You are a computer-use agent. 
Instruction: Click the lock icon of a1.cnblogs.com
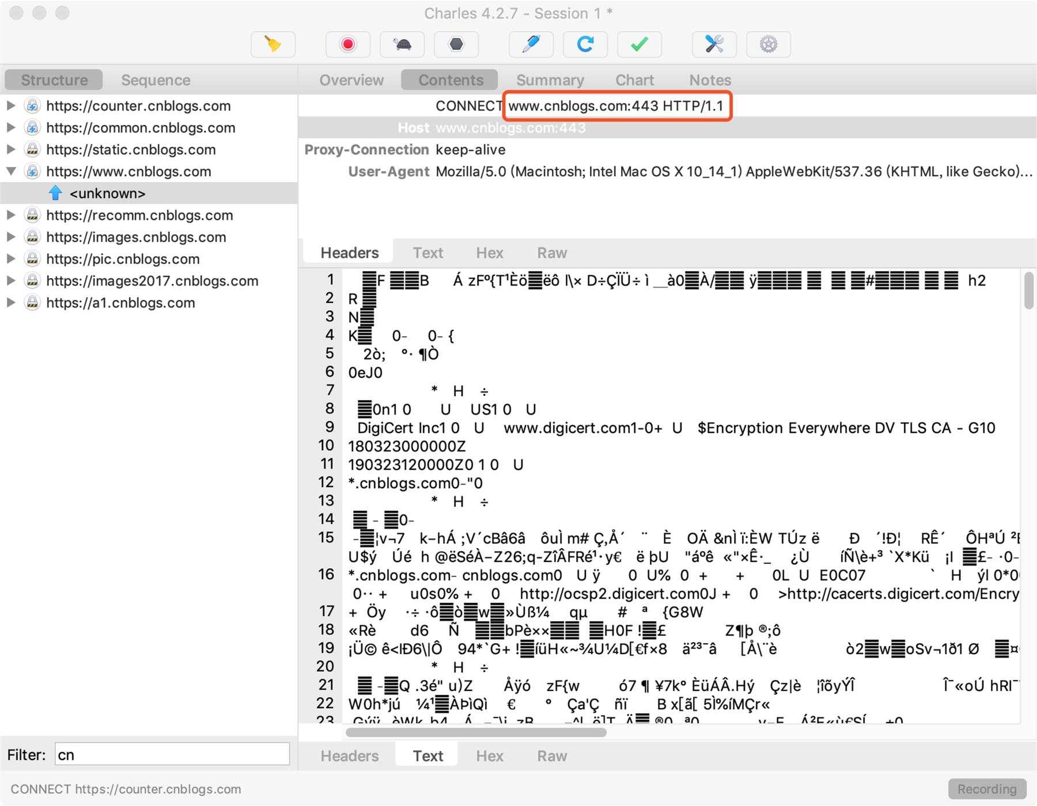click(x=33, y=303)
